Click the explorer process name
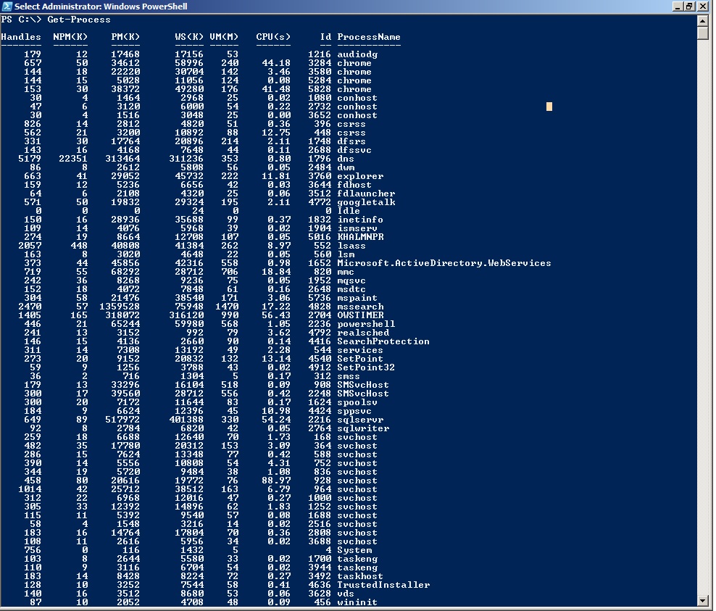Screen dimensions: 716x611 360,176
